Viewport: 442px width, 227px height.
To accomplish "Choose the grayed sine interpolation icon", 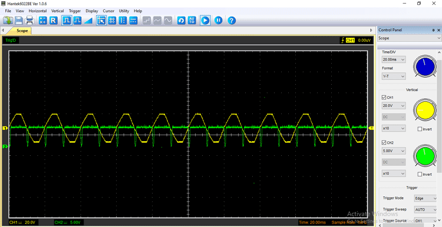I will point(168,21).
